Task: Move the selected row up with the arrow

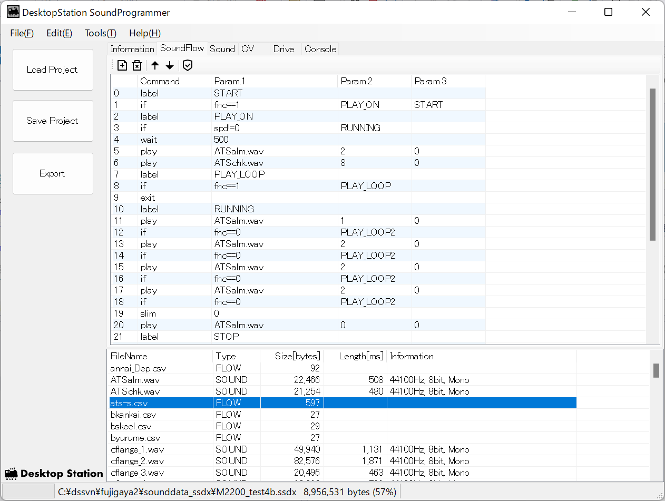Action: (x=155, y=65)
